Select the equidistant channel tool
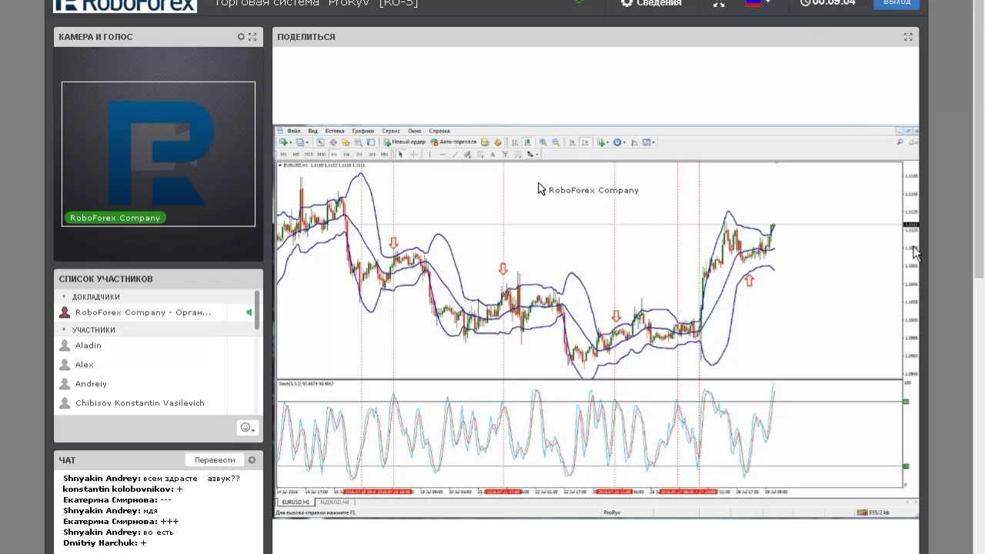Screen dimensions: 985x554 point(468,155)
